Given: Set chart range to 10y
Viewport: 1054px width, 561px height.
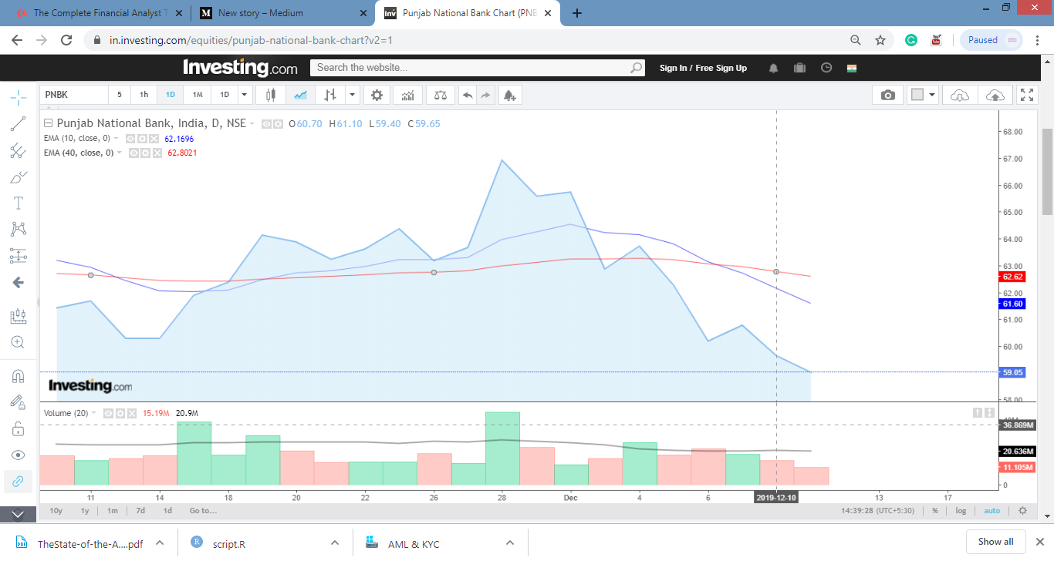Looking at the screenshot, I should 56,511.
